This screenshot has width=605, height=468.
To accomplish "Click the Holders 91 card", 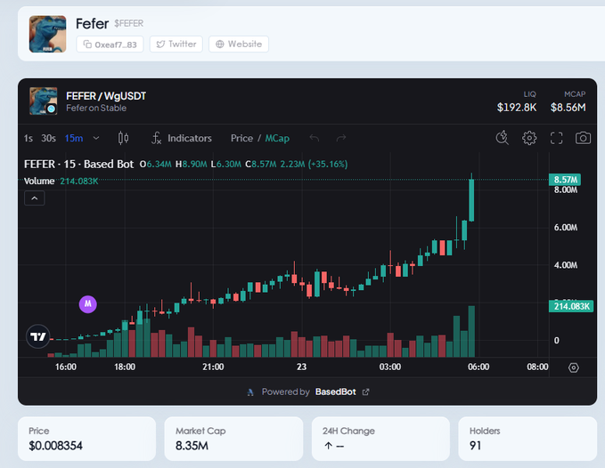I will (527, 439).
